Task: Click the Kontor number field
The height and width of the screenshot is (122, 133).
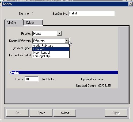Action: pos(32,79)
